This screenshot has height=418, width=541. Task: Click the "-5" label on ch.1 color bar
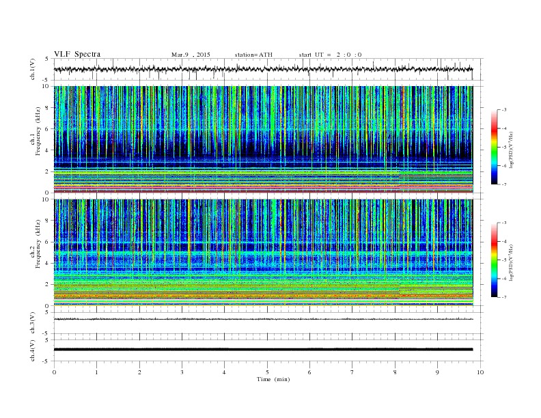point(504,148)
